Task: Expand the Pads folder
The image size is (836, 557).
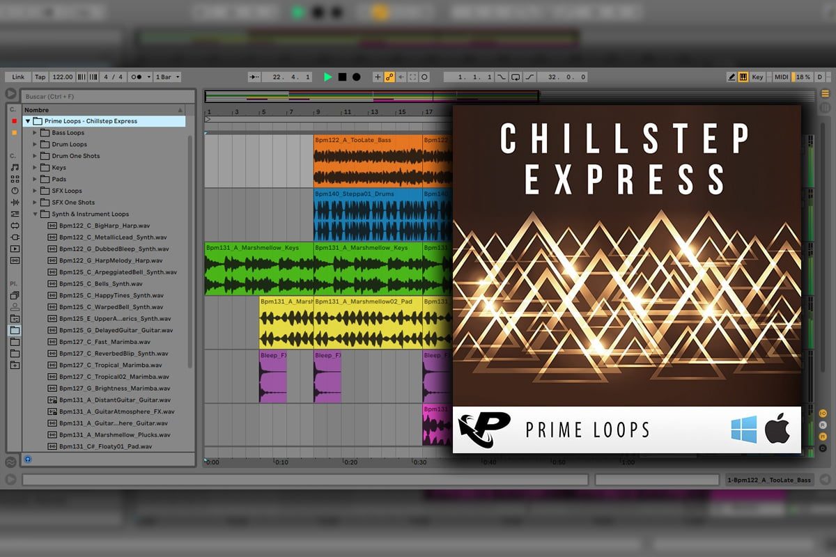Action: click(35, 179)
